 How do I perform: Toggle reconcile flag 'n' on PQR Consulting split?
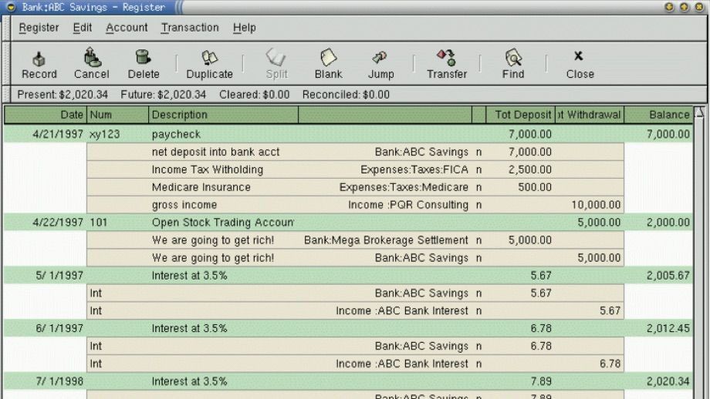click(478, 205)
